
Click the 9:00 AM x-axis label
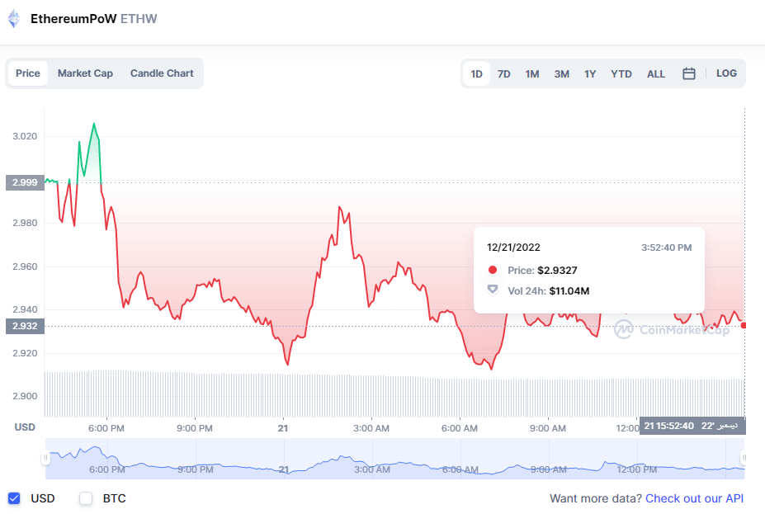548,428
